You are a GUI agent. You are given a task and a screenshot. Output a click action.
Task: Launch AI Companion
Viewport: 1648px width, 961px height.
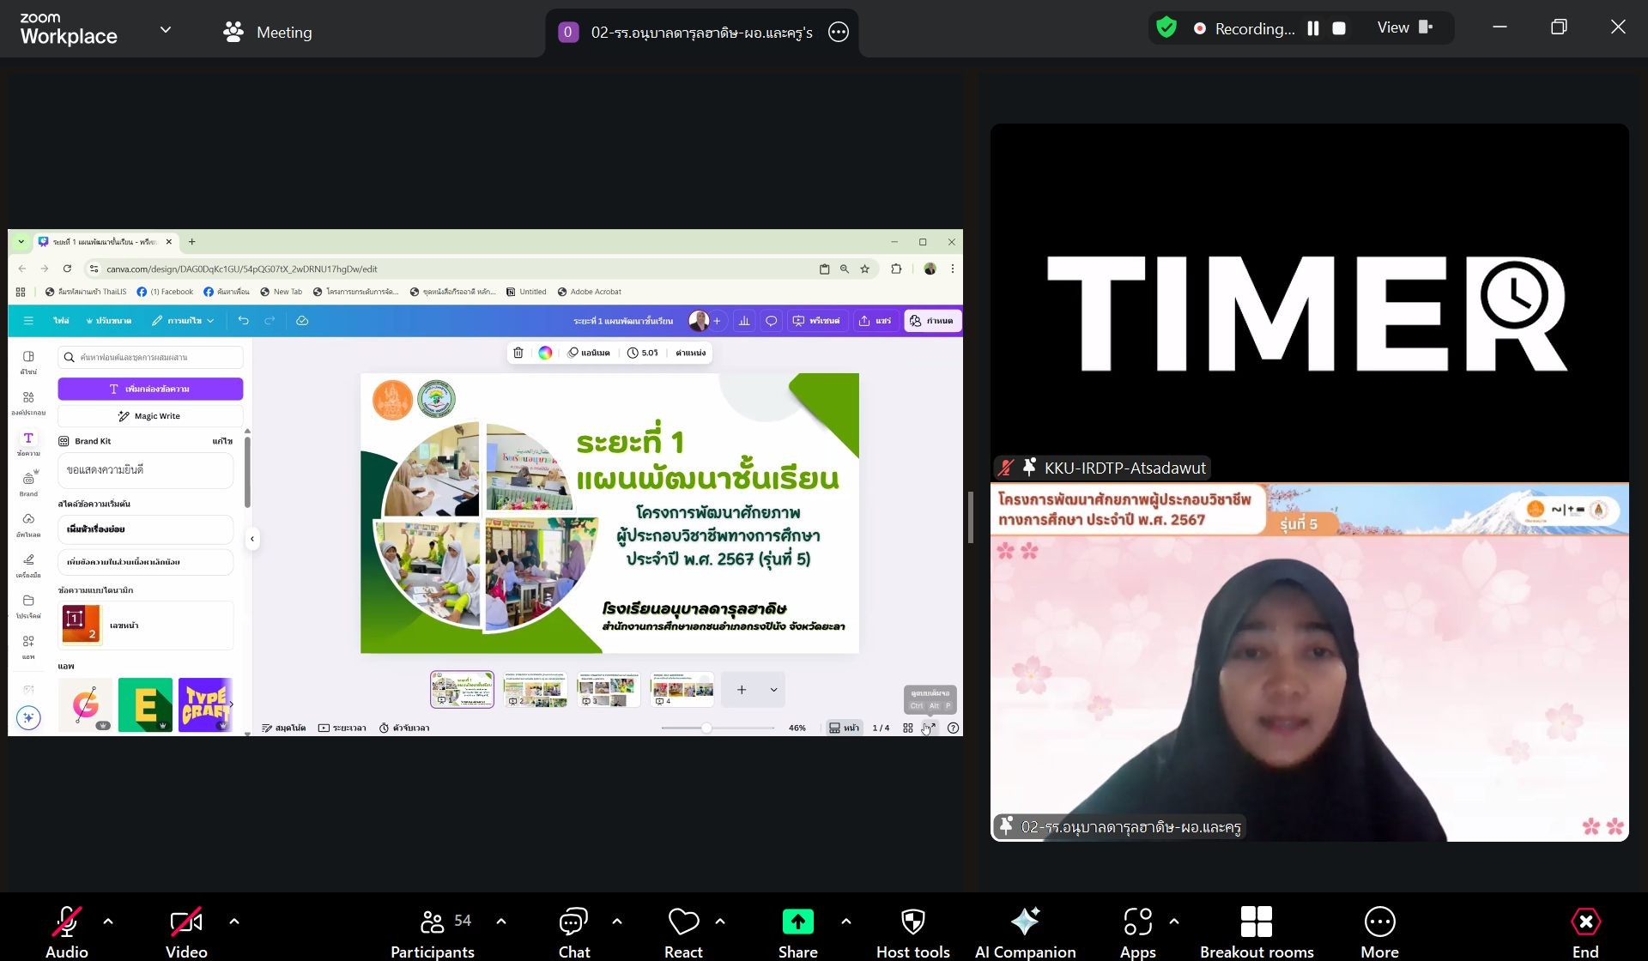[1025, 922]
